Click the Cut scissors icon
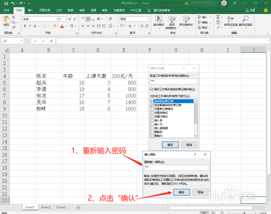 pos(14,17)
